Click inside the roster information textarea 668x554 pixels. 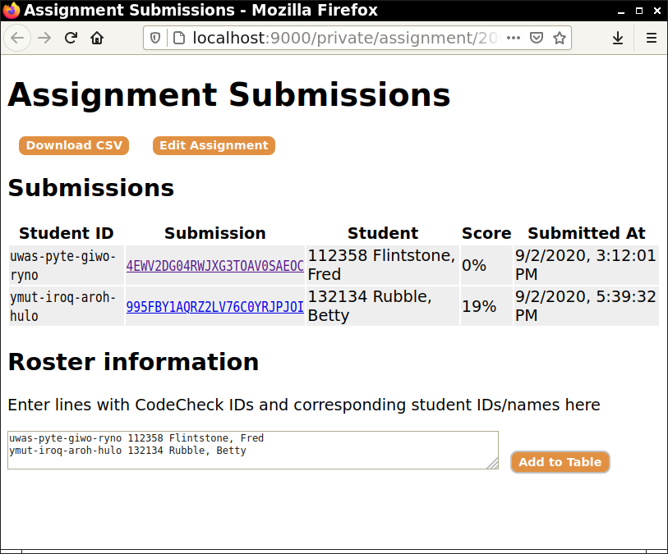pos(246,456)
